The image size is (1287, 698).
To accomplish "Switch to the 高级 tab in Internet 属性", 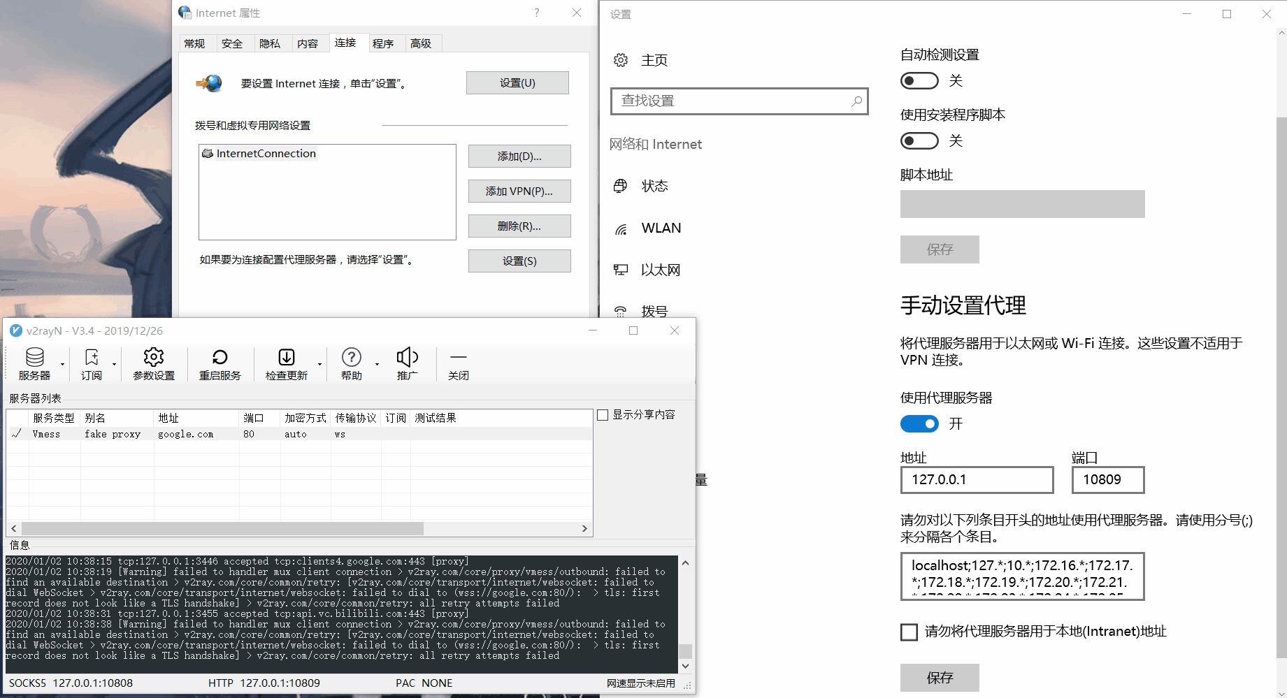I will point(422,43).
